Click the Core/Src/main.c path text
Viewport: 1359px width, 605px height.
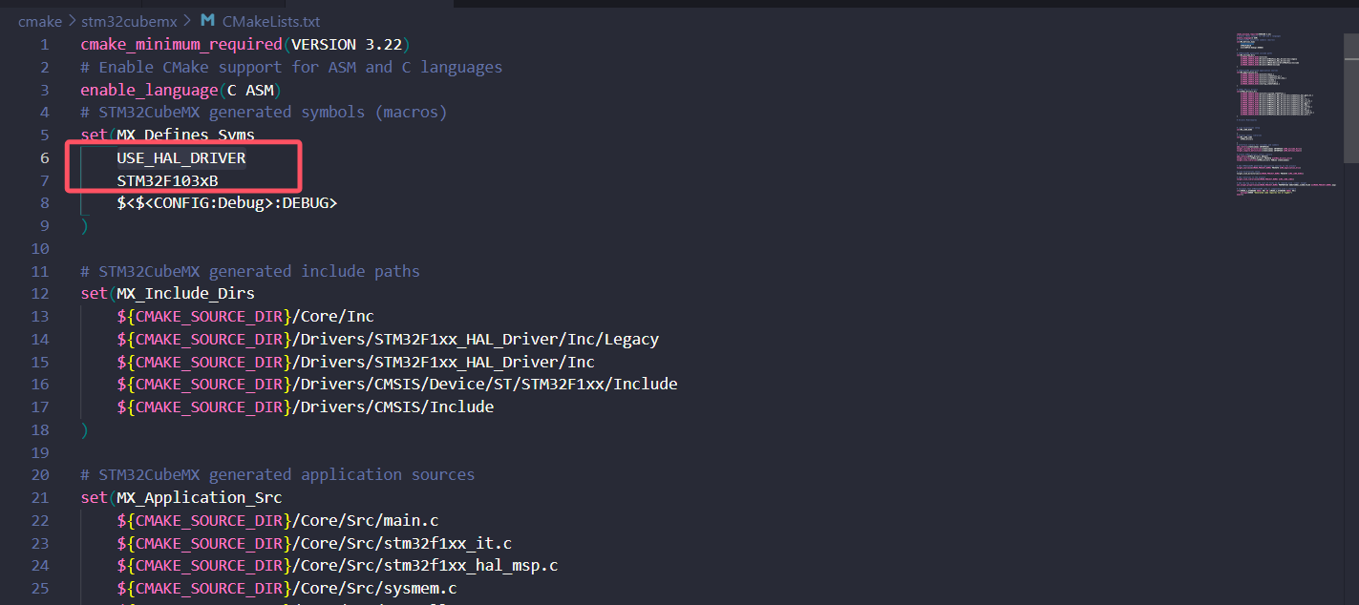[367, 520]
